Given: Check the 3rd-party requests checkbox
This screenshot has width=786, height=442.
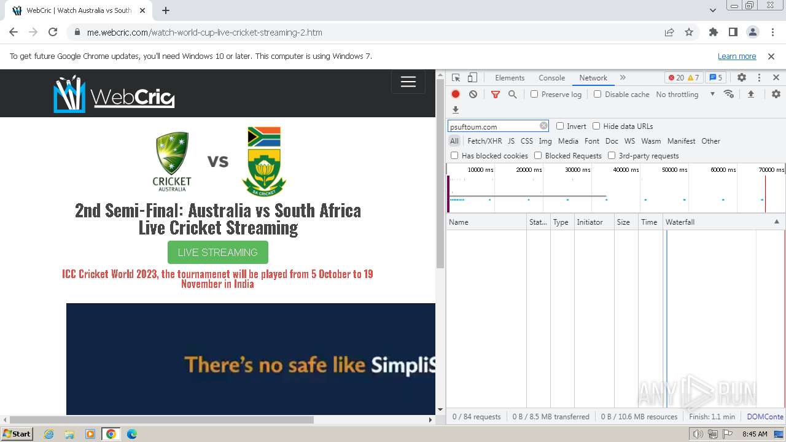Looking at the screenshot, I should click(612, 156).
